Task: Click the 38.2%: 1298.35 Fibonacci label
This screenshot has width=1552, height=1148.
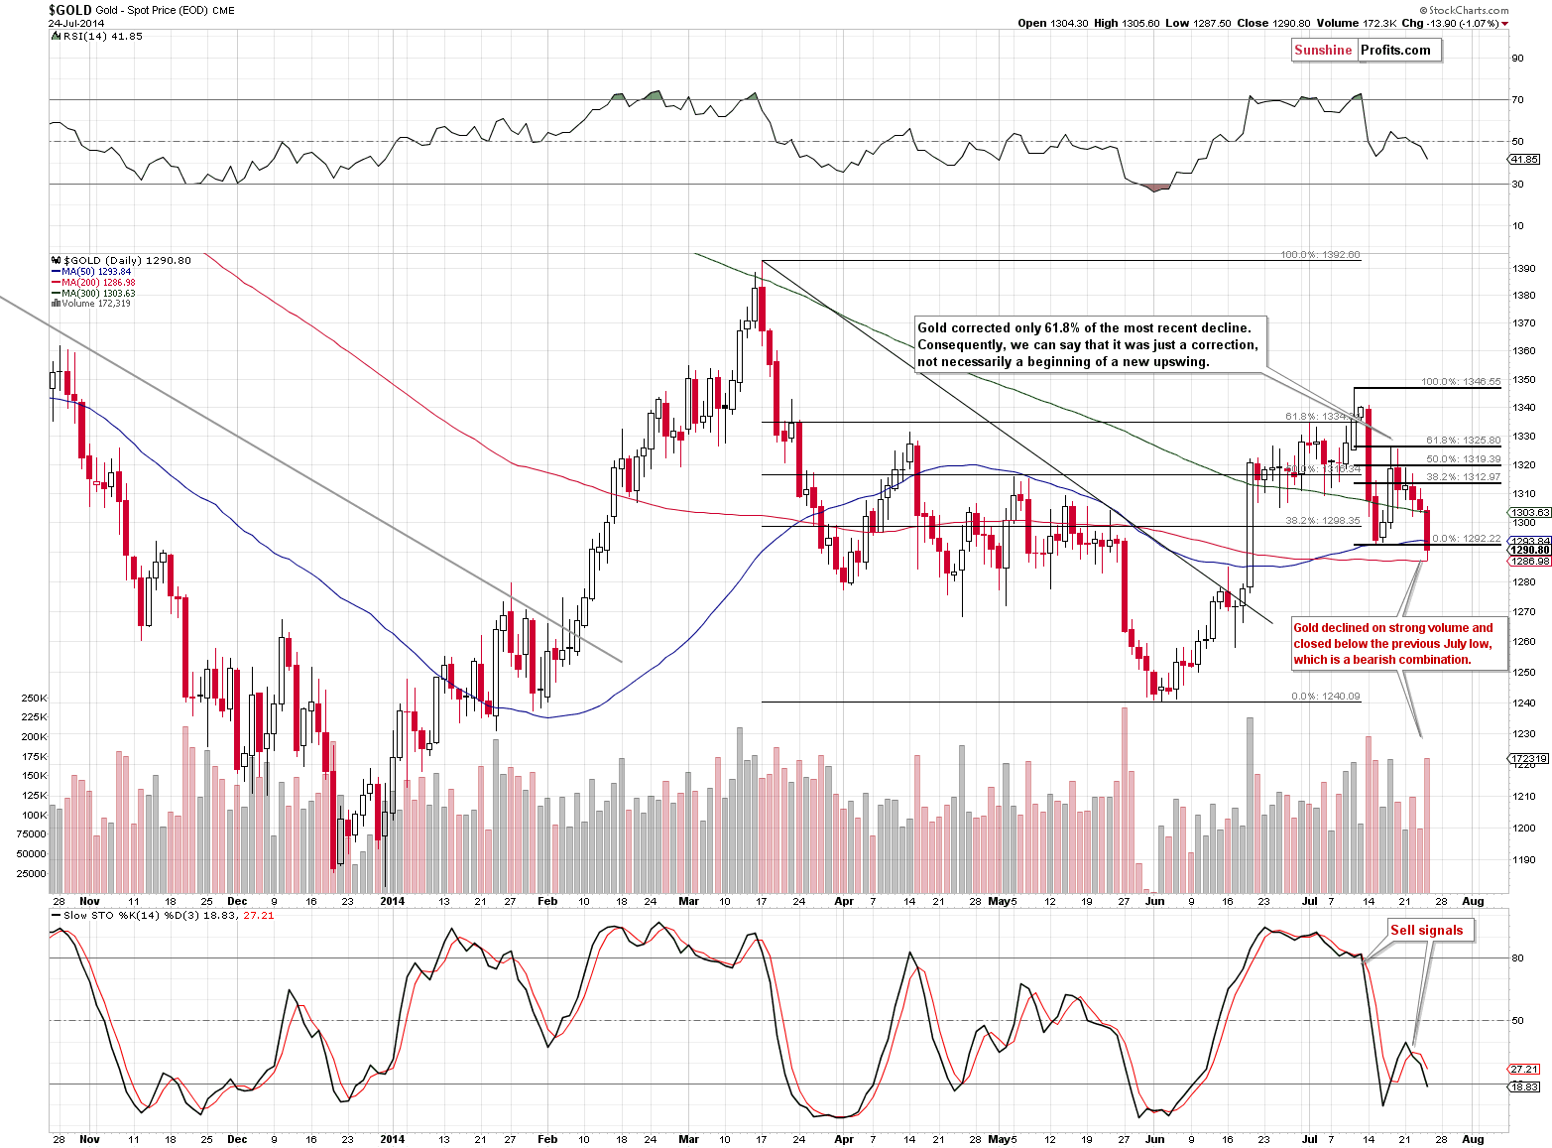Action: [x=1323, y=520]
